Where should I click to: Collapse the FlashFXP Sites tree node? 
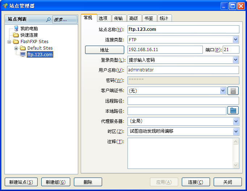(9, 42)
